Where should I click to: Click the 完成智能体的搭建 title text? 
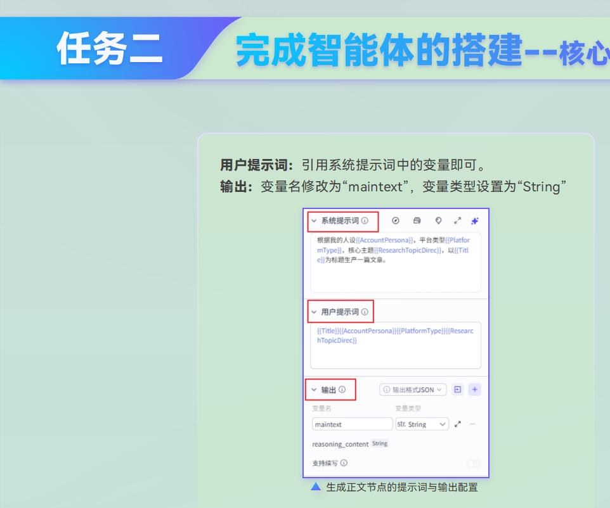[x=378, y=50]
